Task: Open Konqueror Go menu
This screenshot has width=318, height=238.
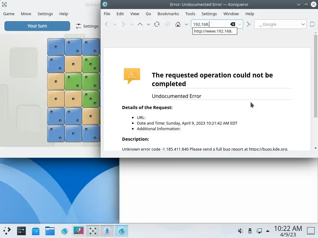Action: point(148,14)
